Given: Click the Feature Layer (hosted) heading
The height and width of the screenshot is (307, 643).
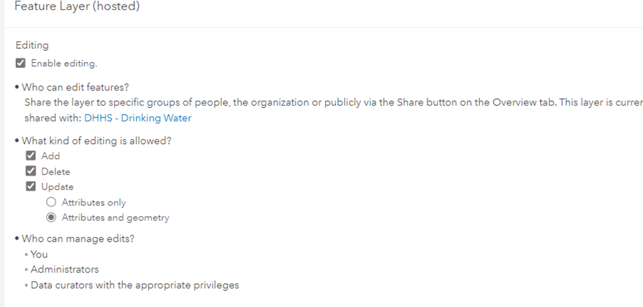Looking at the screenshot, I should (77, 7).
